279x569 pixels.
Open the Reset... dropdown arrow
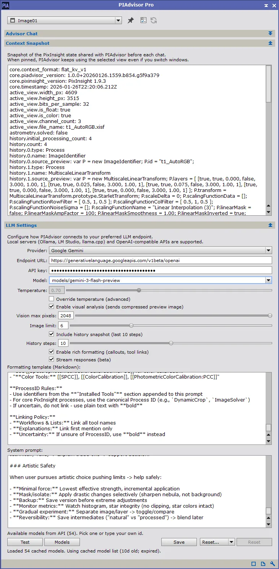click(231, 542)
